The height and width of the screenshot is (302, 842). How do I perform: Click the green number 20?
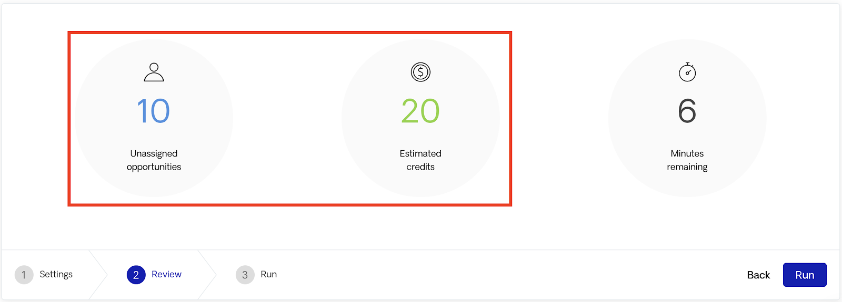click(x=420, y=111)
